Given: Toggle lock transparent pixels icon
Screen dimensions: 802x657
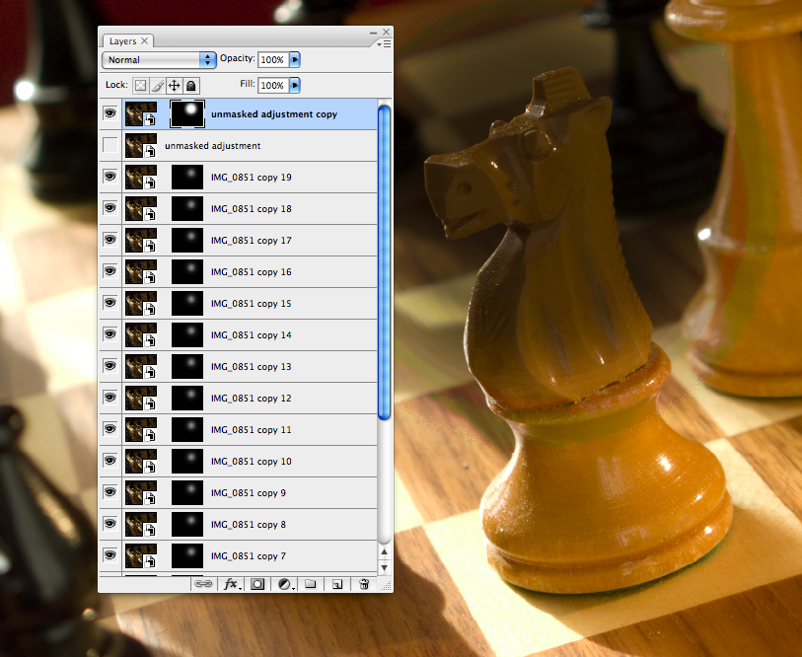Looking at the screenshot, I should click(140, 86).
